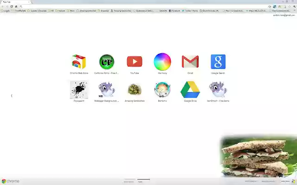Open the Amazing Sandwiches bookmark
Screen dimensions: 297x185
pyautogui.click(x=121, y=11)
